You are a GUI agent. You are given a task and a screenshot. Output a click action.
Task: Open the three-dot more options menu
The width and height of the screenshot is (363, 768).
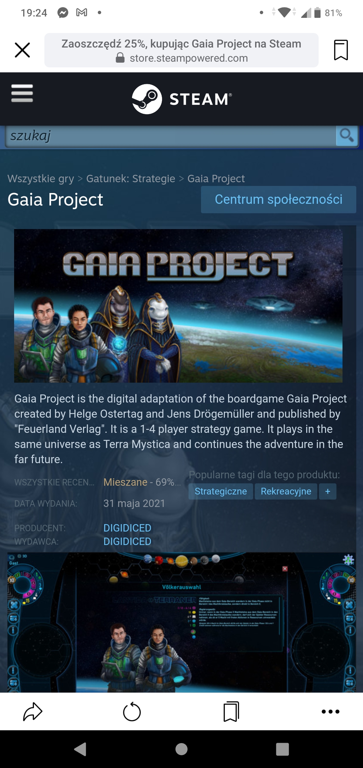(330, 711)
